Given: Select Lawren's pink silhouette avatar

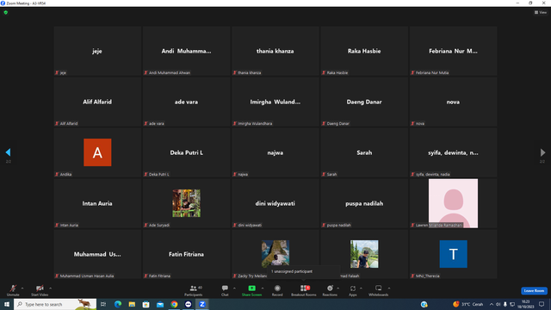Looking at the screenshot, I should coord(453,203).
